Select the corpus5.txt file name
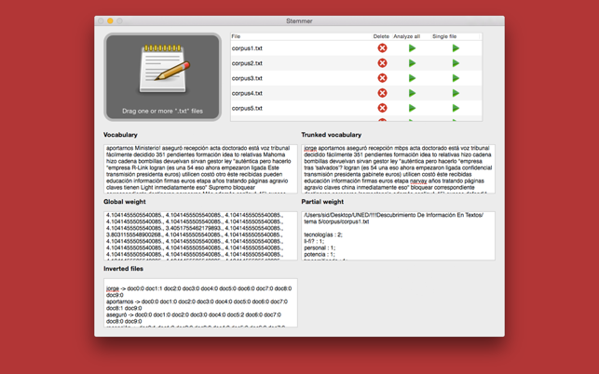 [247, 108]
